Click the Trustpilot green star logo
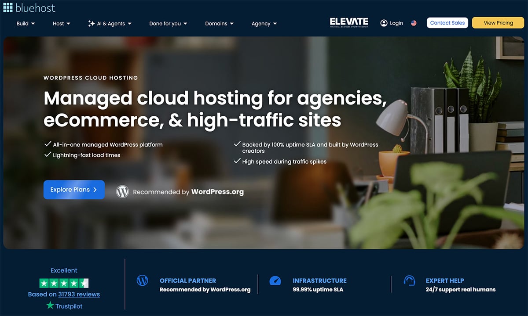The image size is (528, 316). [50, 305]
